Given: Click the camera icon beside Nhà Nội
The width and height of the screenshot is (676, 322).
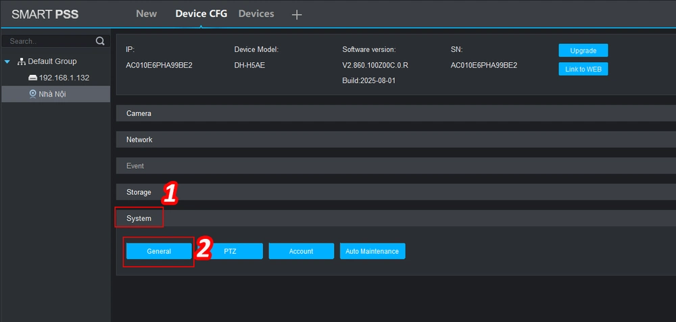Looking at the screenshot, I should click(32, 94).
